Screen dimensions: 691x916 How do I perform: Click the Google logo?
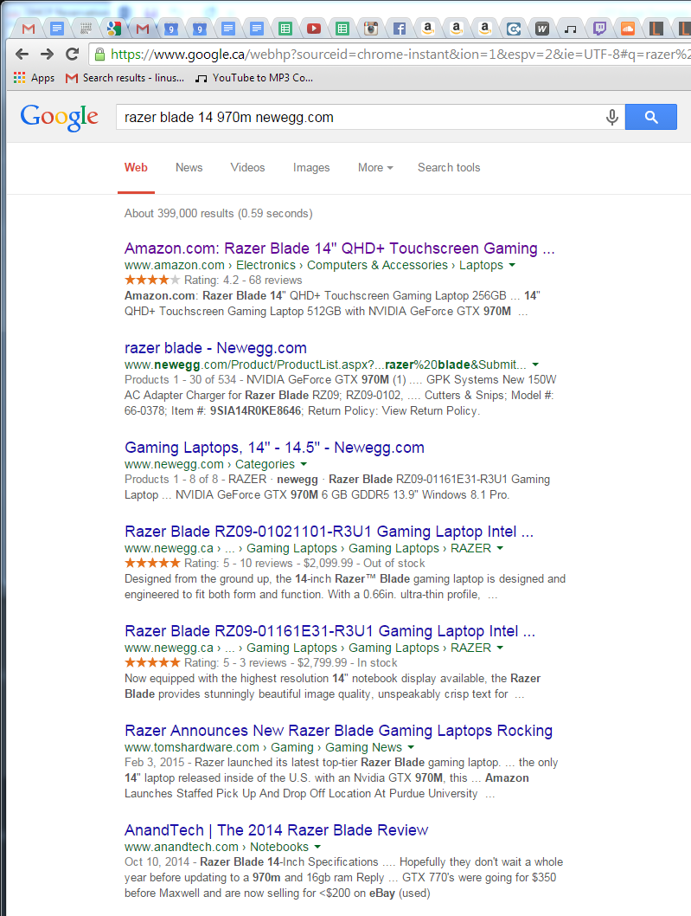pos(59,118)
